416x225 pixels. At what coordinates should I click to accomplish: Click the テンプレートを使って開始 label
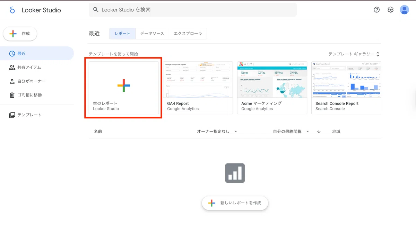click(x=113, y=54)
